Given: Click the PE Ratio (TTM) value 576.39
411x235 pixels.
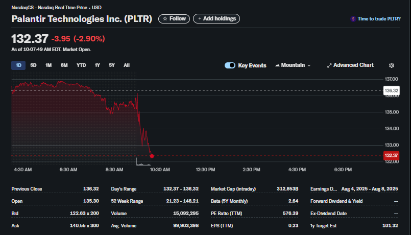Looking at the screenshot, I should [x=291, y=213].
